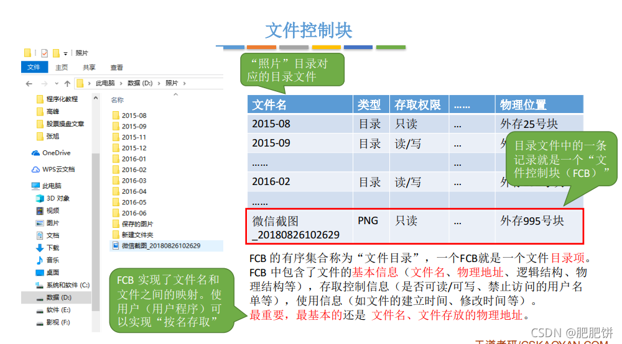Viewport: 622px width, 344px height.
Task: Select file 微信截图_20180826102629 in list
Action: (166, 246)
